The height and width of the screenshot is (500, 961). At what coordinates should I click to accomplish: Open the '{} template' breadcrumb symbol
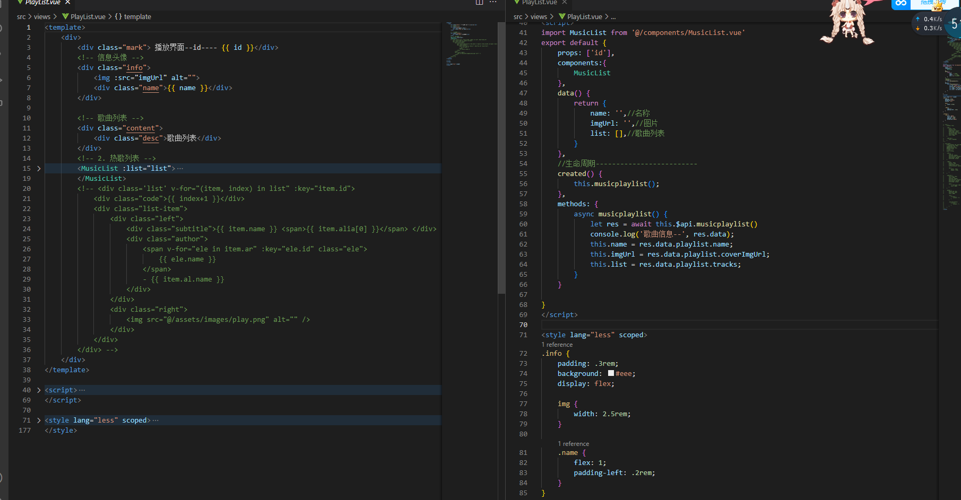point(133,17)
